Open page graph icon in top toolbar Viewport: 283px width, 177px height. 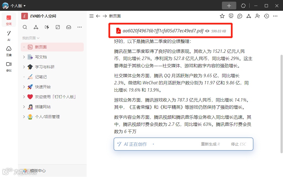[249, 16]
